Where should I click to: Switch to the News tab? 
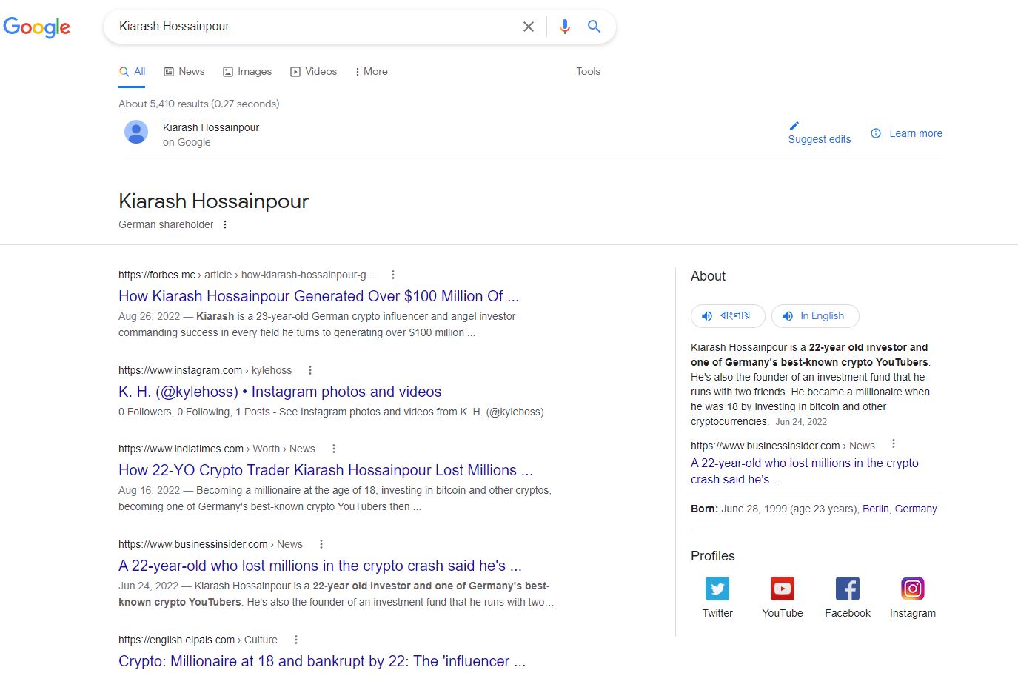click(184, 72)
